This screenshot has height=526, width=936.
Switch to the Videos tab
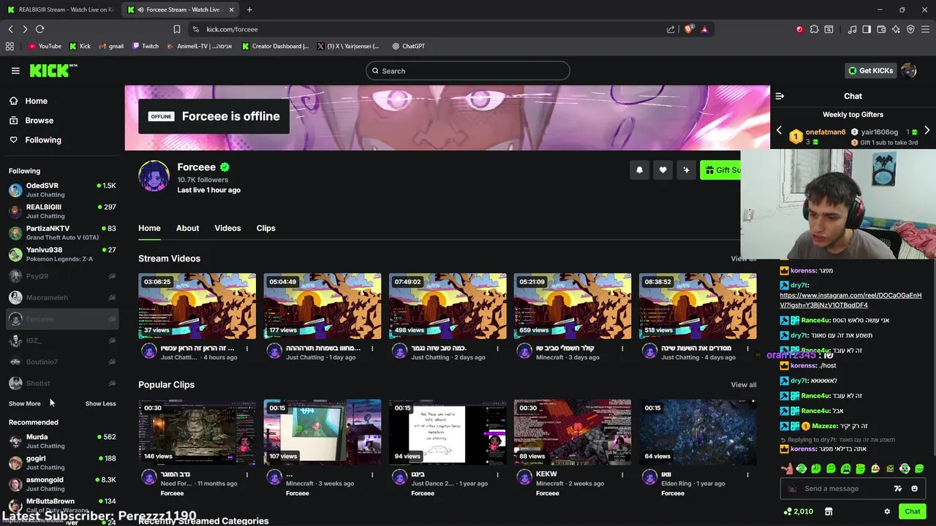pos(227,228)
